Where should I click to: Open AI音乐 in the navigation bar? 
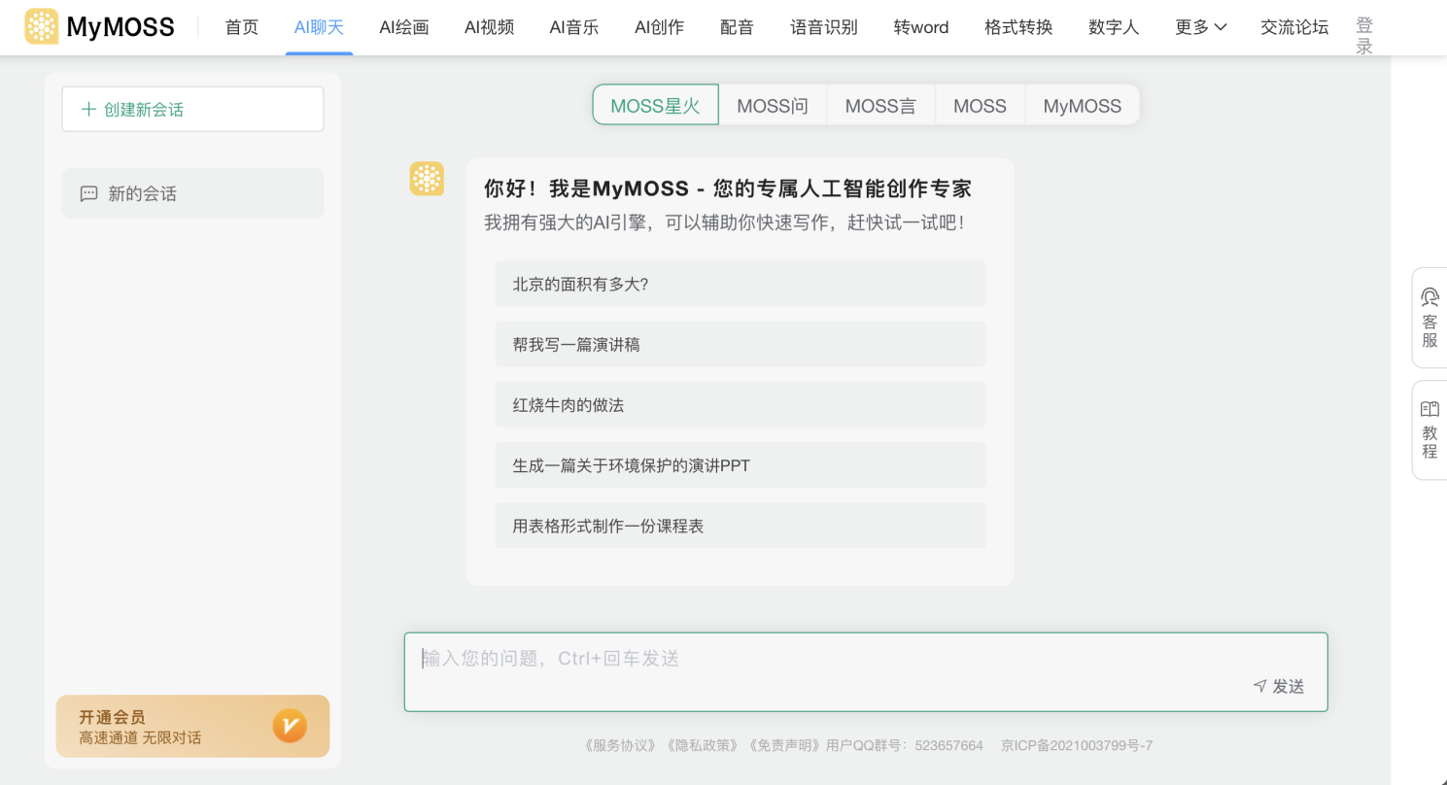point(574,27)
